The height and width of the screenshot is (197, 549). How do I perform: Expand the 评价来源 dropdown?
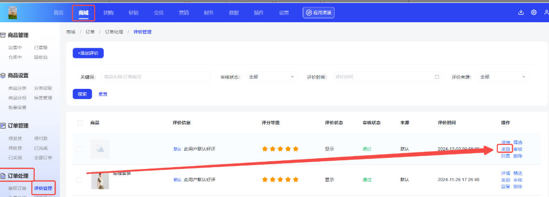(503, 77)
